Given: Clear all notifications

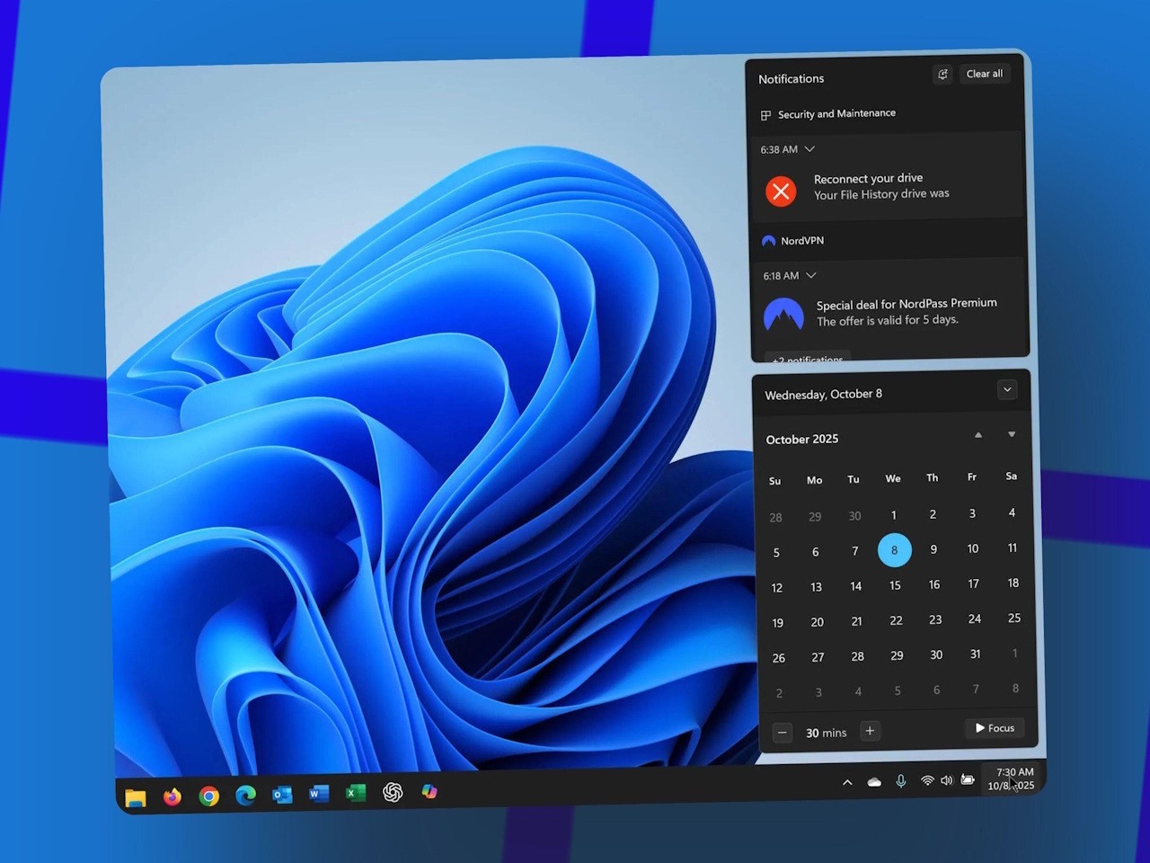Looking at the screenshot, I should 985,74.
